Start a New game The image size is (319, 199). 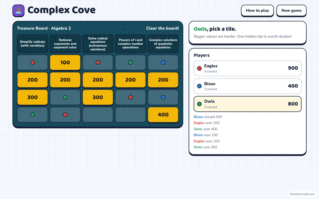[291, 11]
